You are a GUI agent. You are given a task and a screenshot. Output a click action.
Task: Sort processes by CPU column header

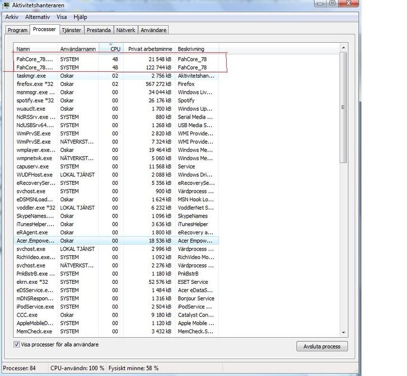[115, 49]
